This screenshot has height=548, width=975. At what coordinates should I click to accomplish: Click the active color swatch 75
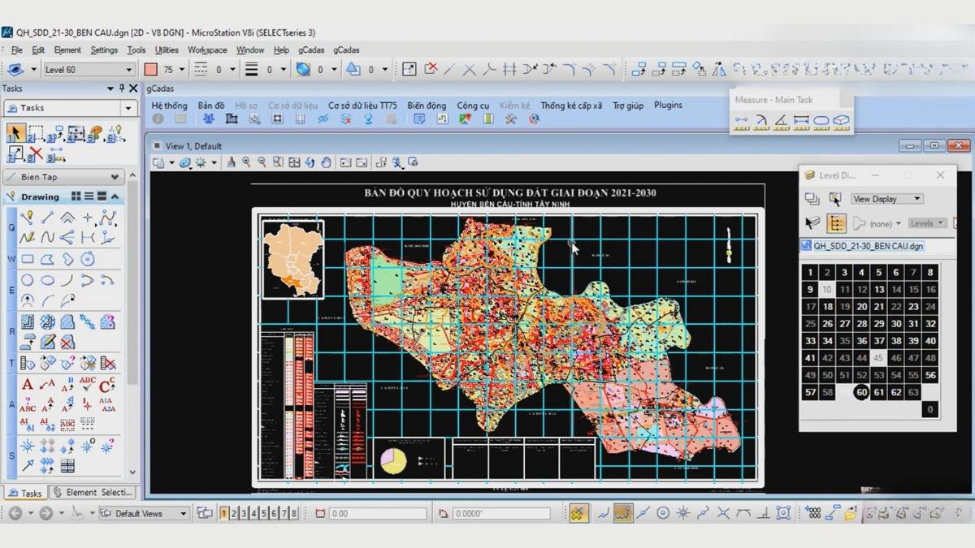[150, 70]
